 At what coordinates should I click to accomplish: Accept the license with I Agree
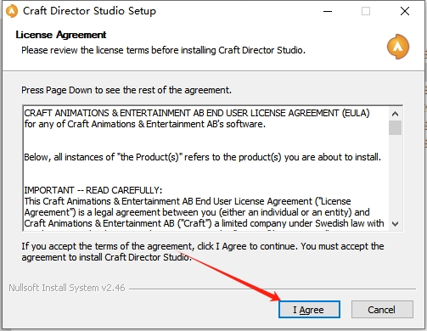309,310
